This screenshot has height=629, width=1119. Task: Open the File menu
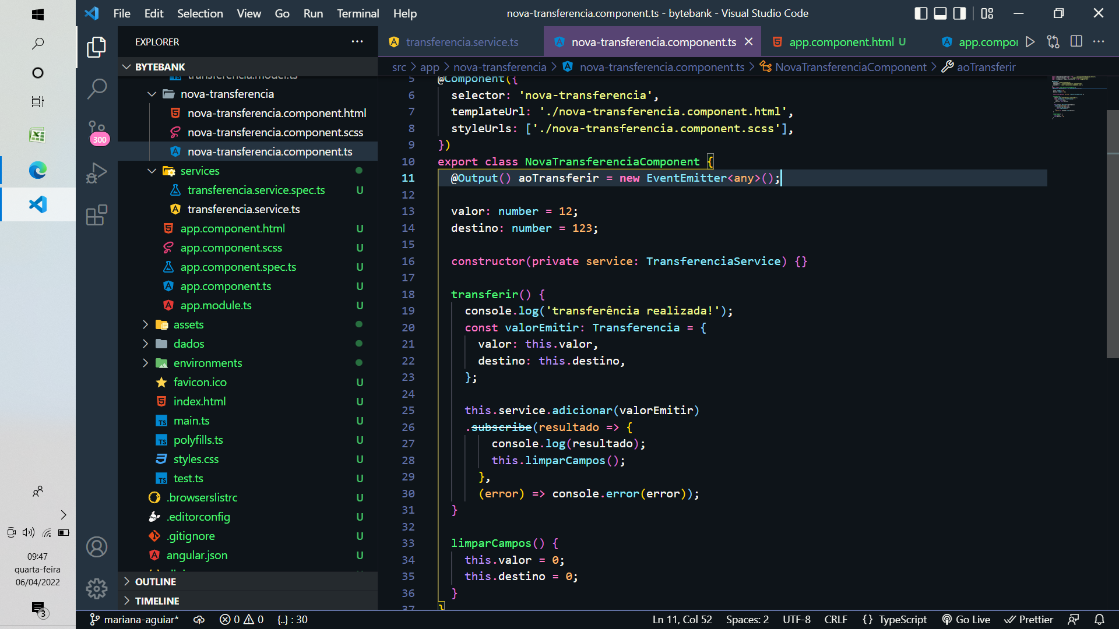coord(122,13)
